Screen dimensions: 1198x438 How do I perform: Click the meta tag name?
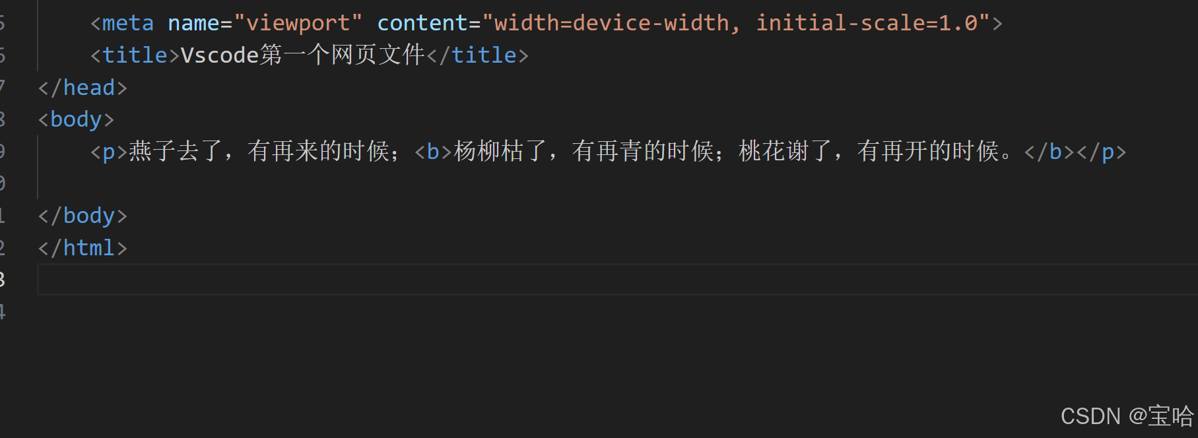coord(128,23)
